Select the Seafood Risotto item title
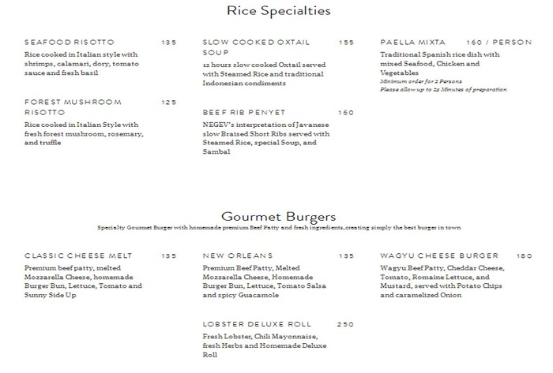The image size is (553, 373). (70, 42)
